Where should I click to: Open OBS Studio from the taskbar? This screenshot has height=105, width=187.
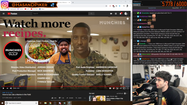pyautogui.click(x=55, y=103)
